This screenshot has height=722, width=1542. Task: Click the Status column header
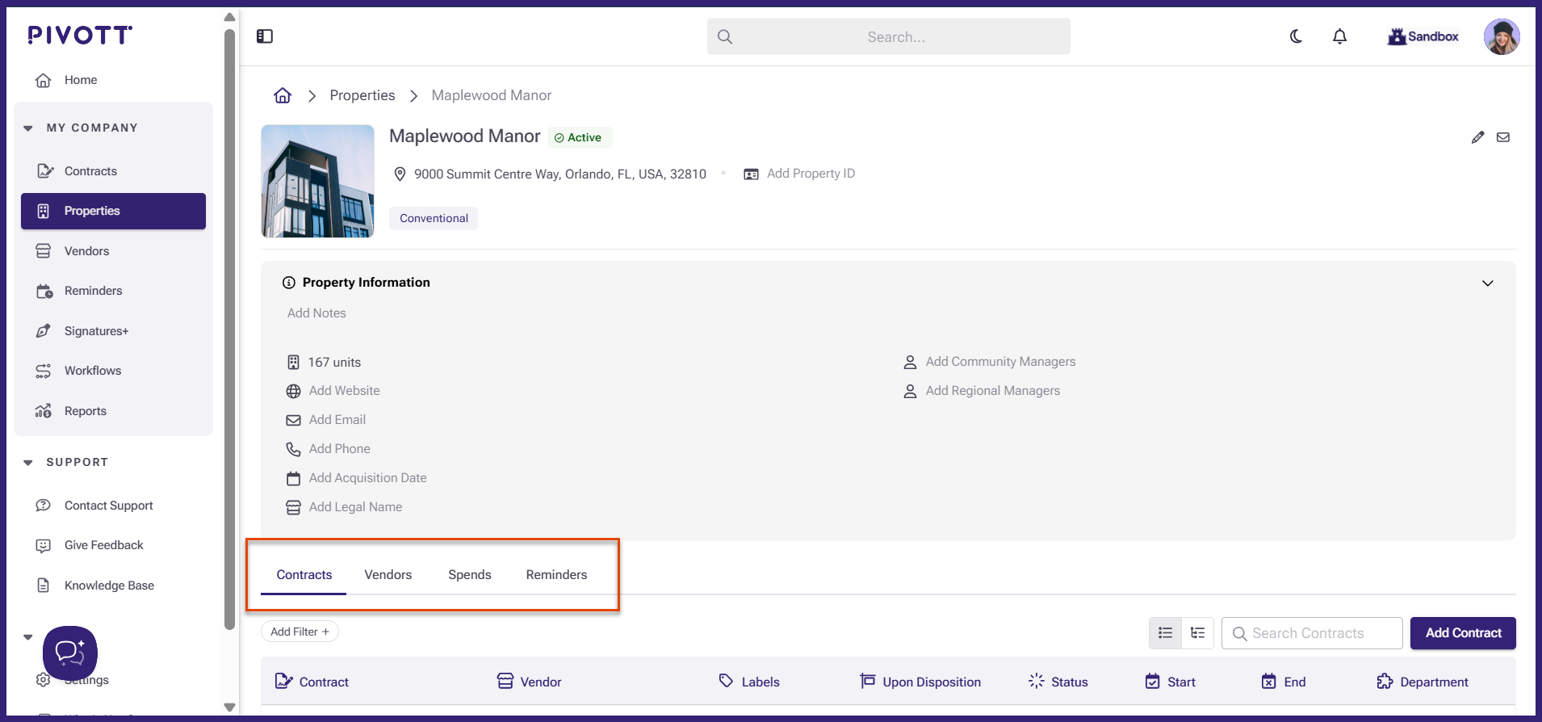[1058, 682]
